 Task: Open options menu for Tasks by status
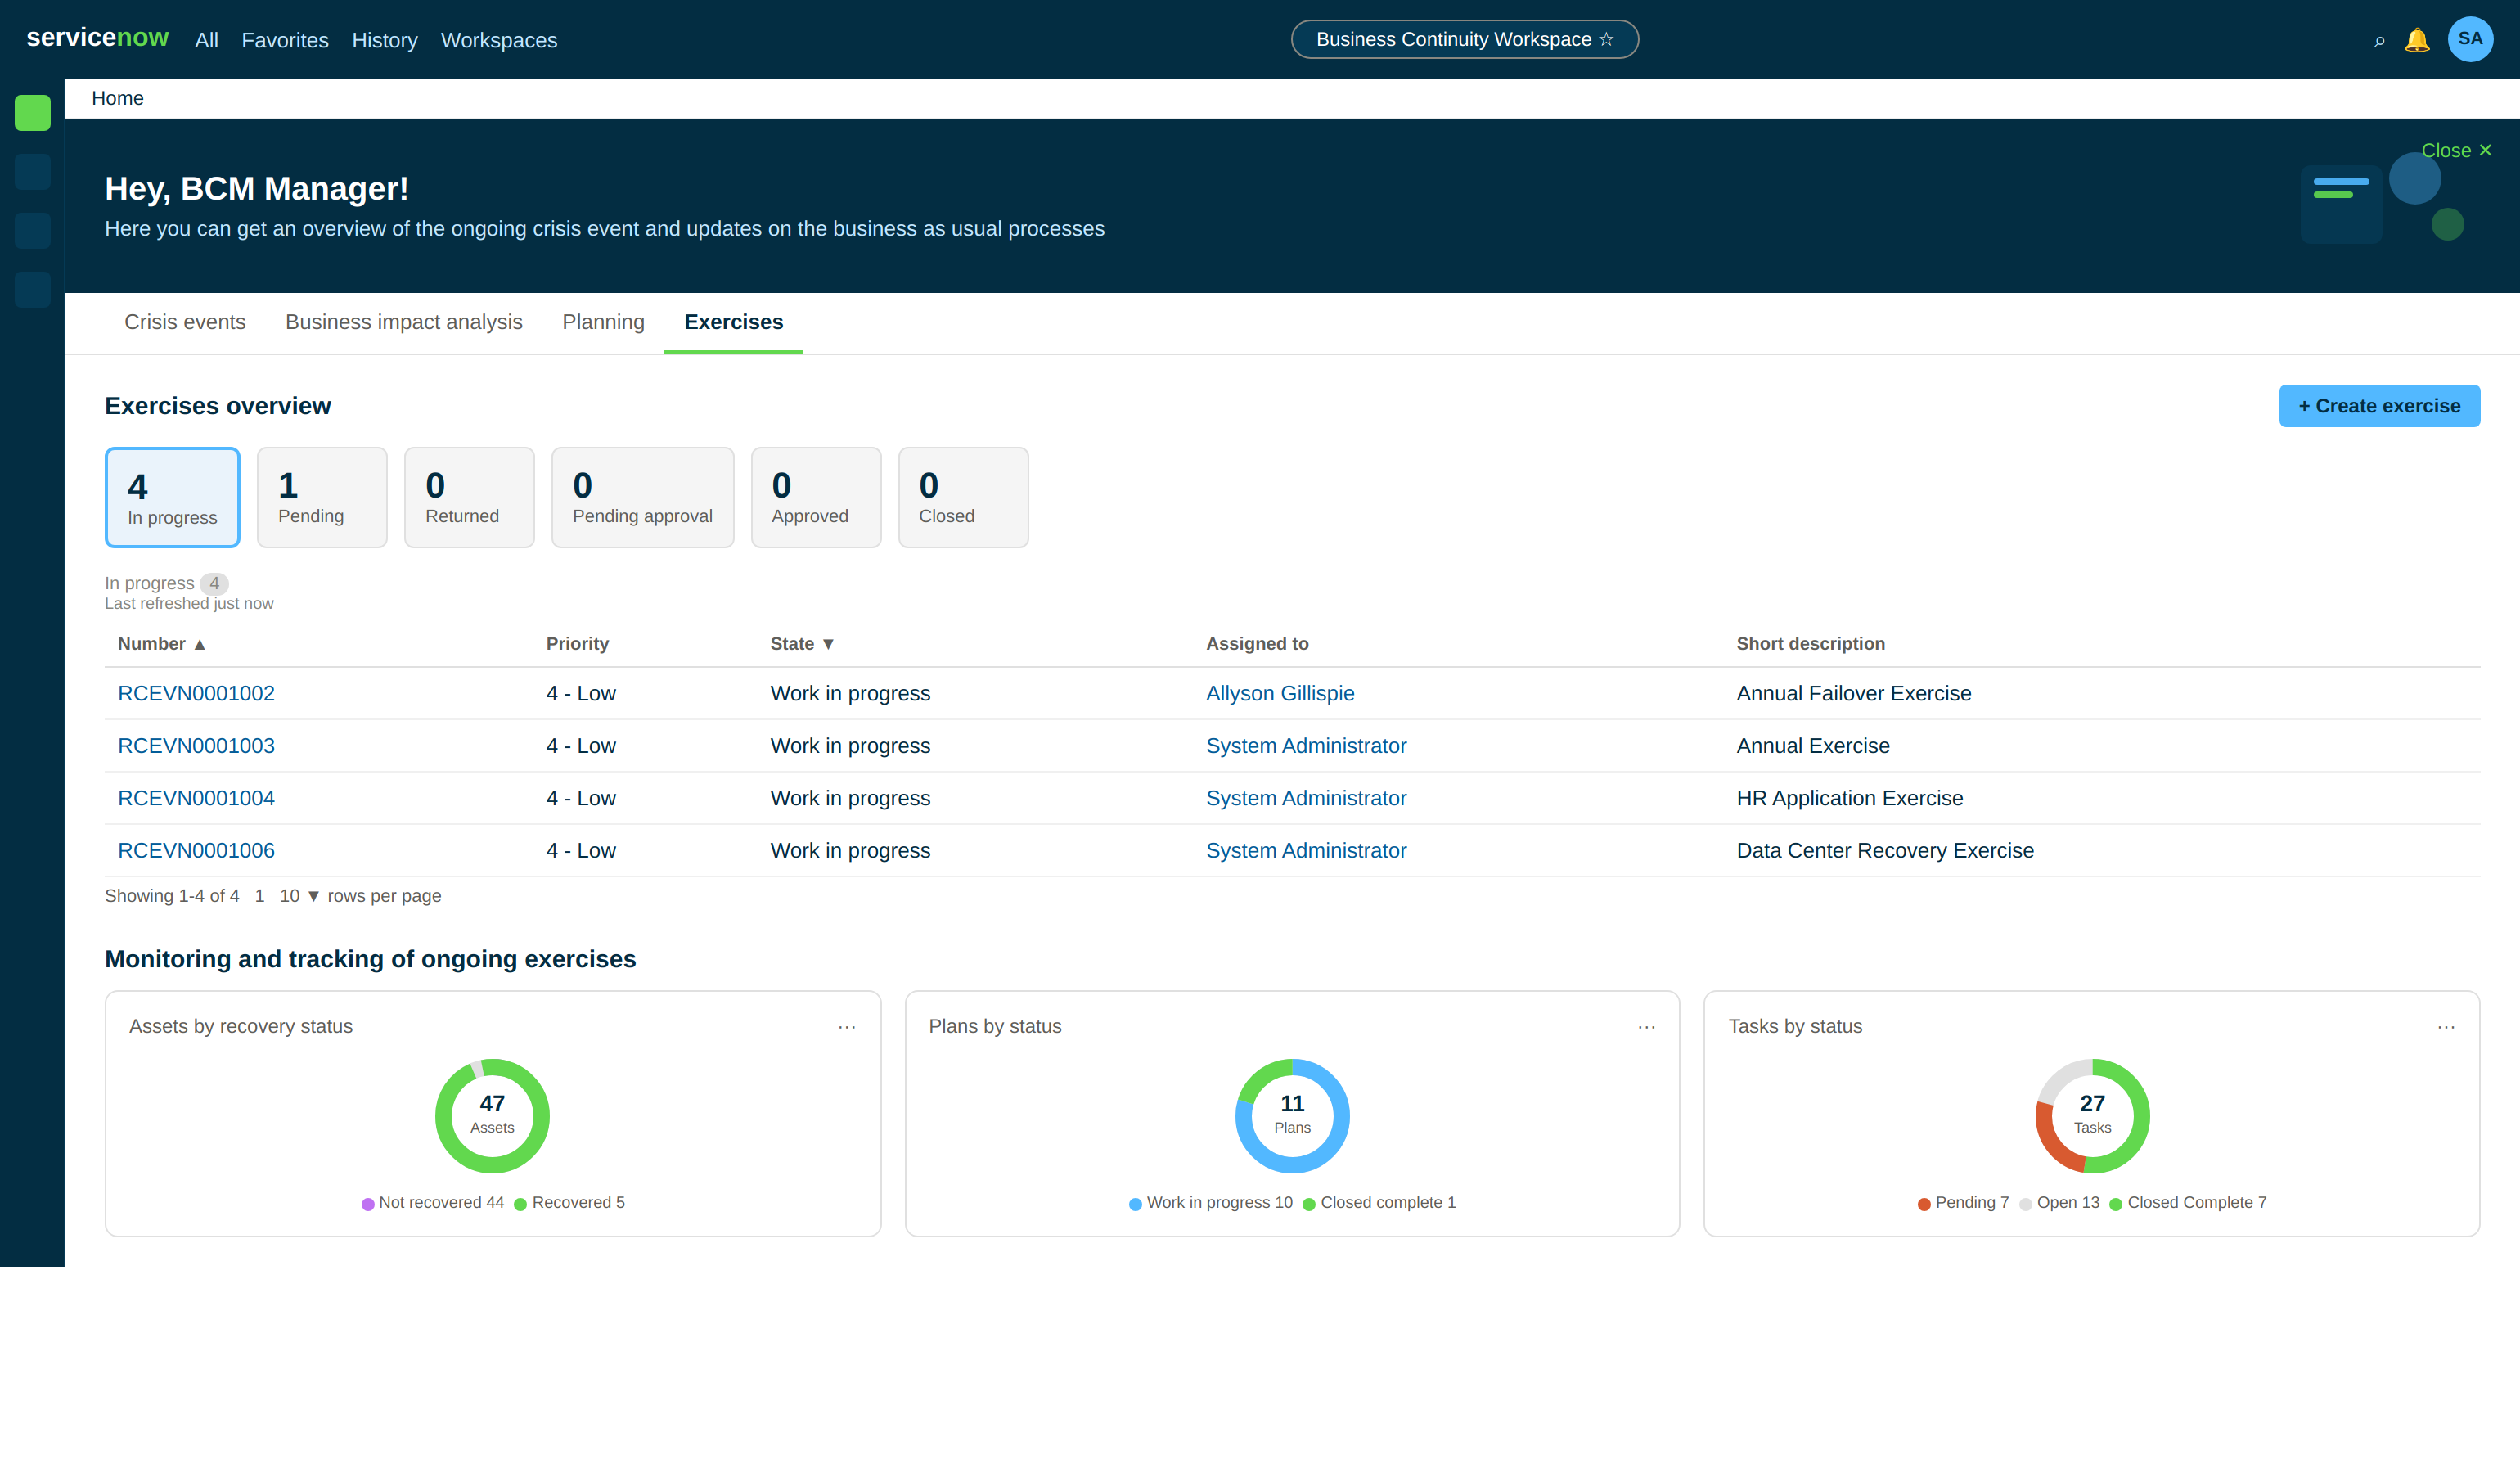pos(2446,1027)
